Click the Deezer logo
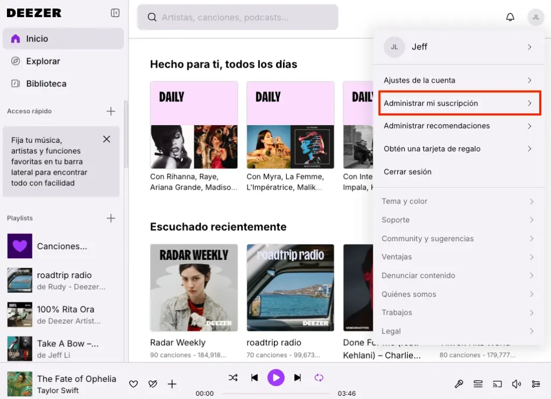551x399 pixels. click(34, 13)
